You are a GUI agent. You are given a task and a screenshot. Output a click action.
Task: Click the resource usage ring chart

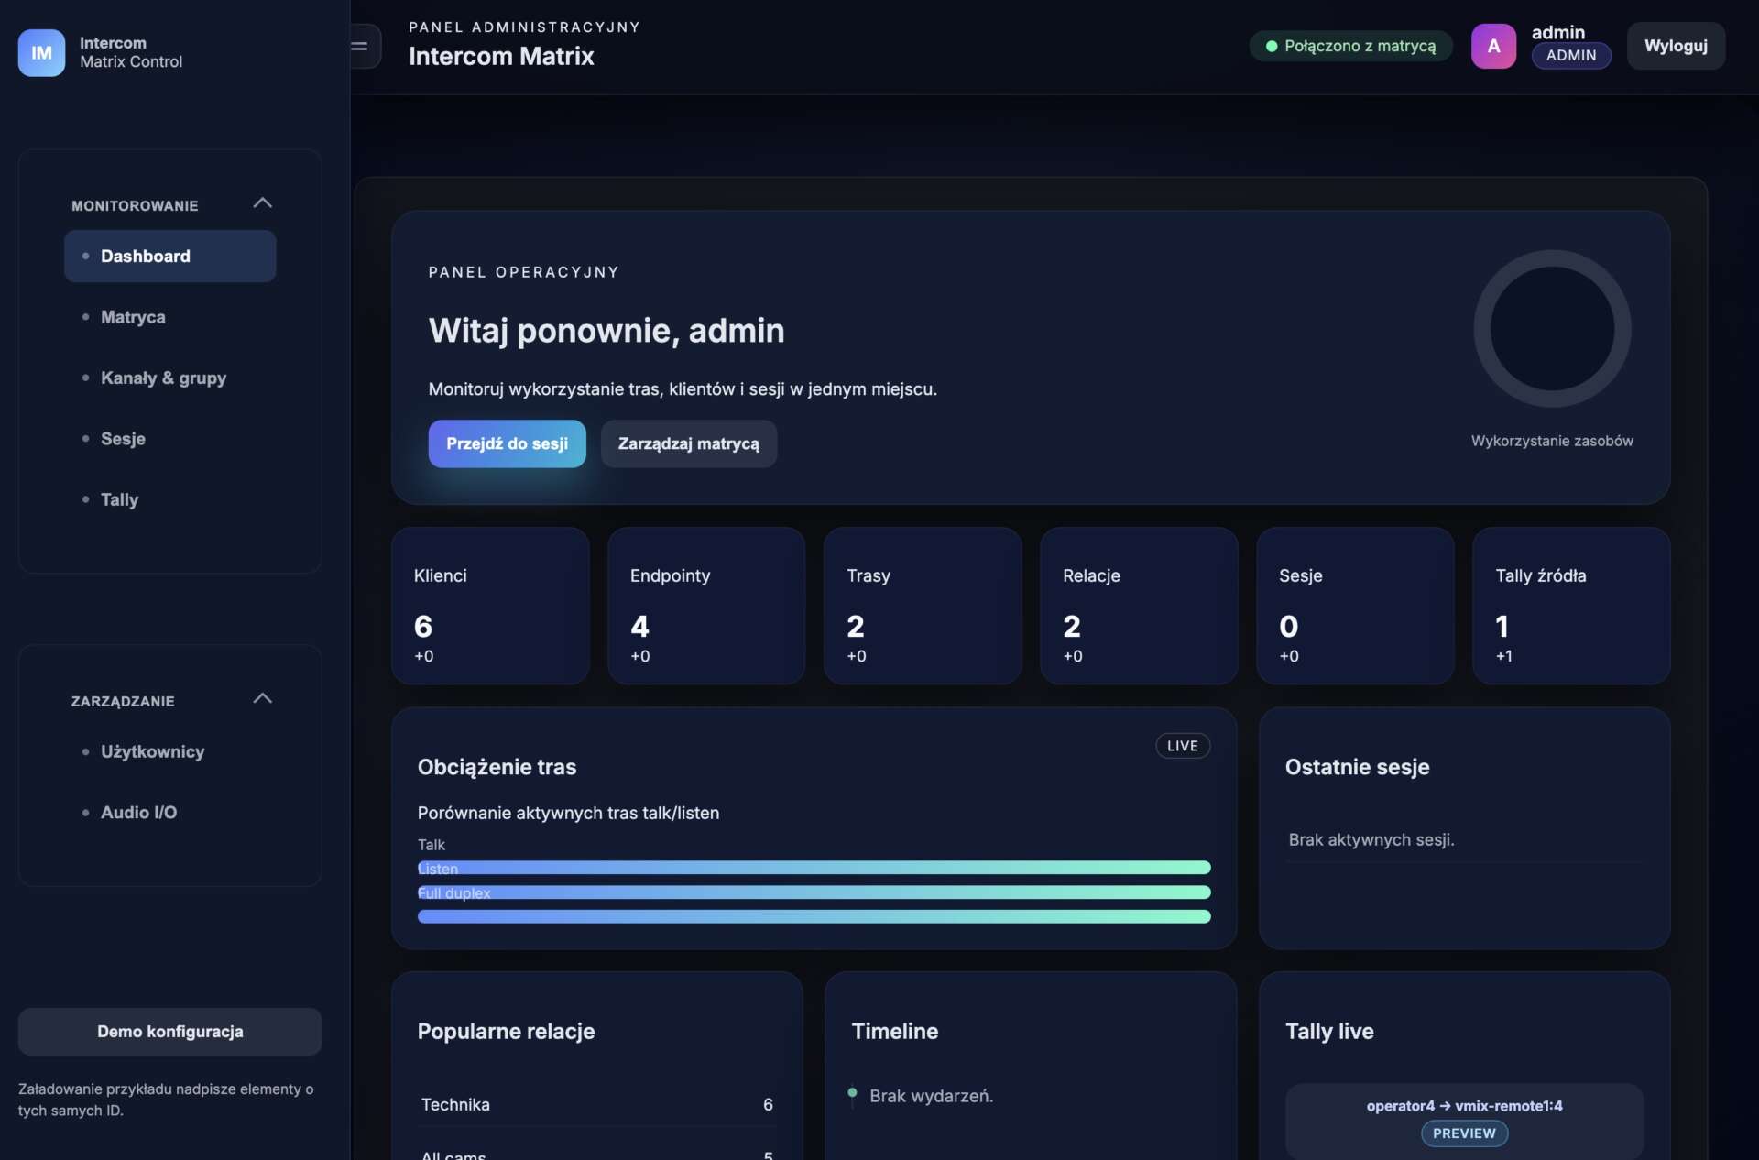click(1551, 329)
